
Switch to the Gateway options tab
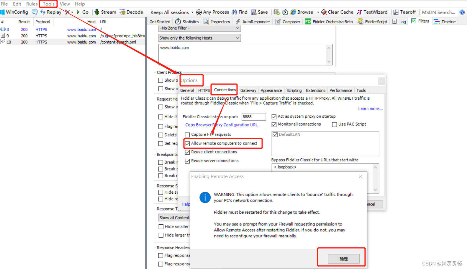pos(248,90)
